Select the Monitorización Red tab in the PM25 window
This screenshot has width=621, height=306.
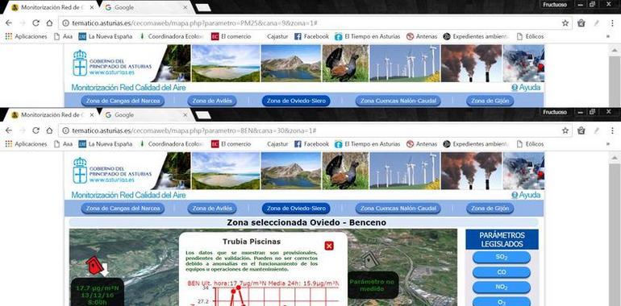(51, 7)
